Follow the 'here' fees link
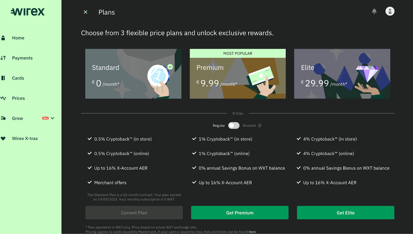 pos(252,232)
